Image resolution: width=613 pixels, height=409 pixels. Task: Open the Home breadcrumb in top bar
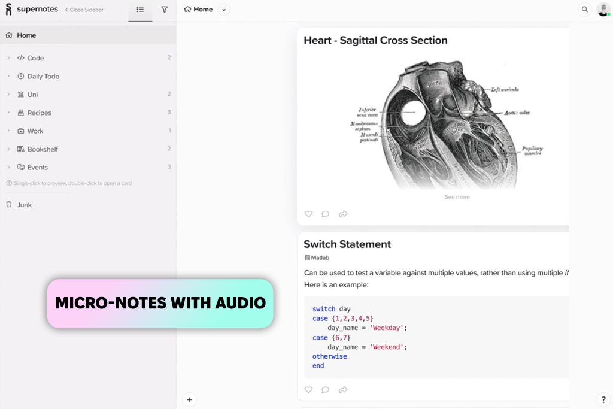pos(198,9)
